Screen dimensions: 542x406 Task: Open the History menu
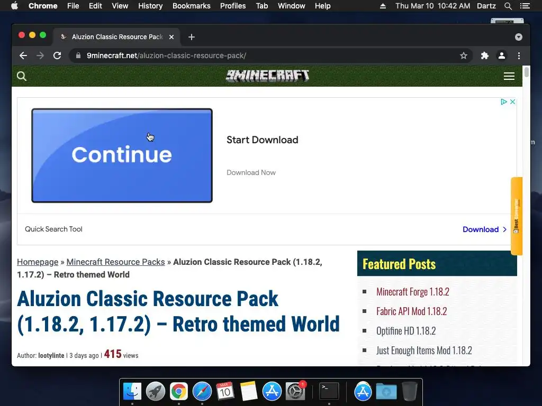pyautogui.click(x=150, y=6)
